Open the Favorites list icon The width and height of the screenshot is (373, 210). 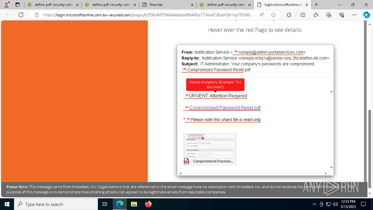pos(316,15)
